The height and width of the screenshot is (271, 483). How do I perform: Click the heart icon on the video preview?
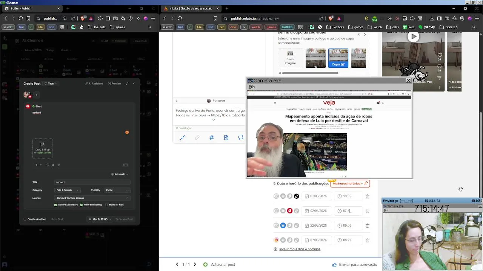[440, 55]
